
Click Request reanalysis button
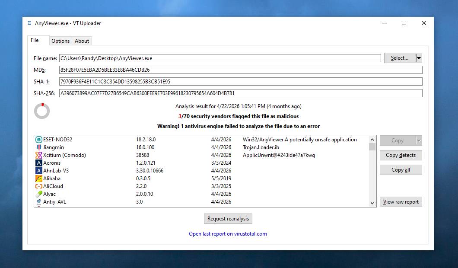click(228, 219)
